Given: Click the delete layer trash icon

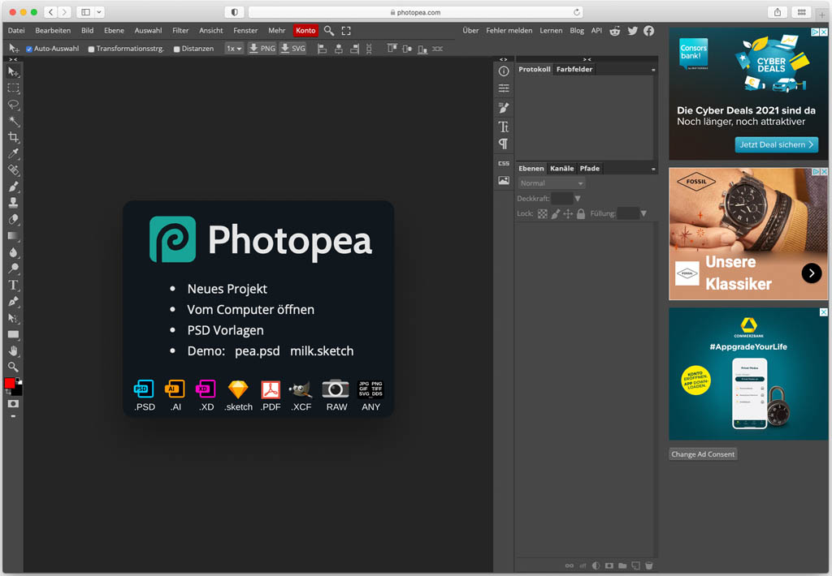Looking at the screenshot, I should (x=649, y=565).
